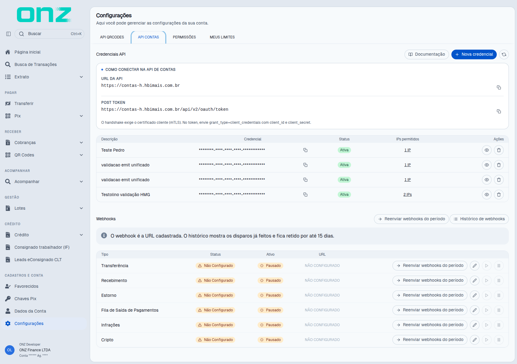Activate the Transferência webhook with play icon

[x=487, y=266]
